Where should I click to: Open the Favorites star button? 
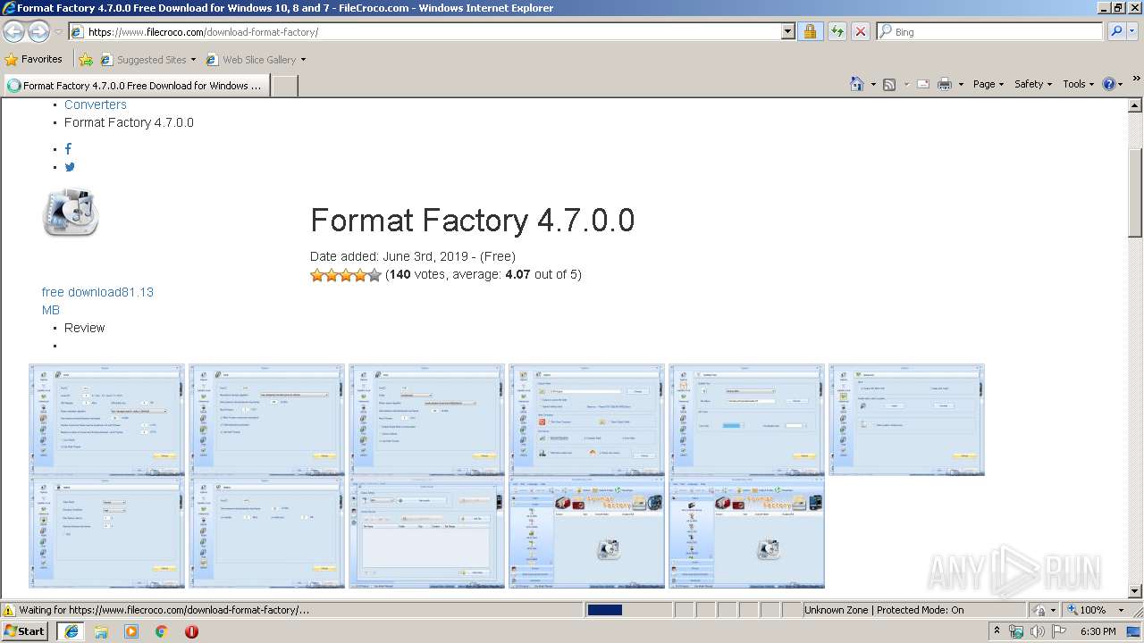click(34, 59)
